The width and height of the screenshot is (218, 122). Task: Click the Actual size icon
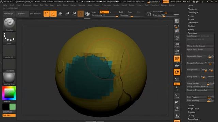point(177,45)
